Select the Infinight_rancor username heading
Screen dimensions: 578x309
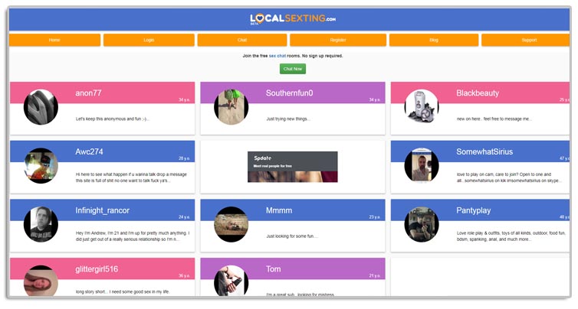pos(103,210)
